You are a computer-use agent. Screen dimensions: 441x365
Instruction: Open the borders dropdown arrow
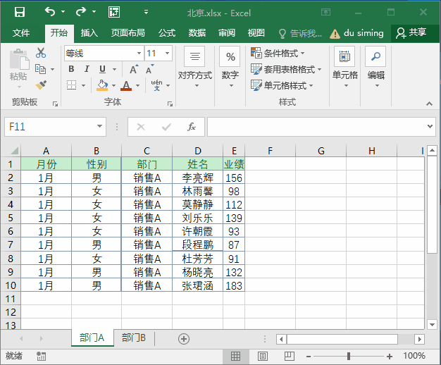83,85
